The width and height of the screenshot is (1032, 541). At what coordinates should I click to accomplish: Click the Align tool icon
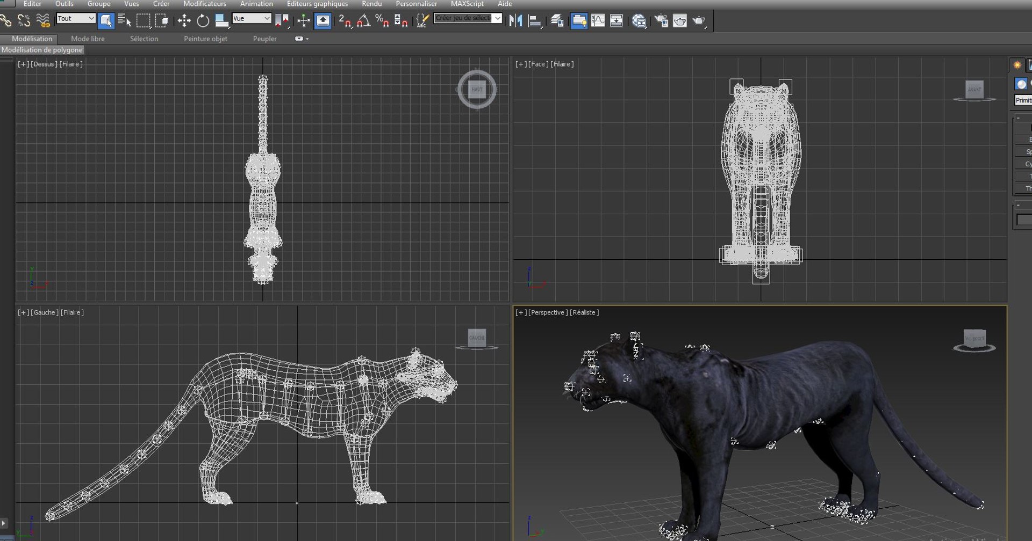pos(535,21)
